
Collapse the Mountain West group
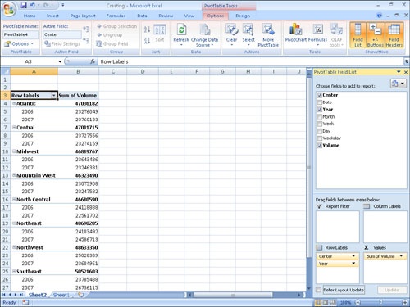click(14, 175)
